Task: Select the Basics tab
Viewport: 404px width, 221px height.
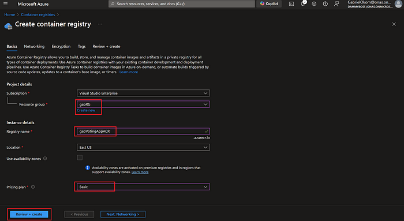Action: coord(12,46)
